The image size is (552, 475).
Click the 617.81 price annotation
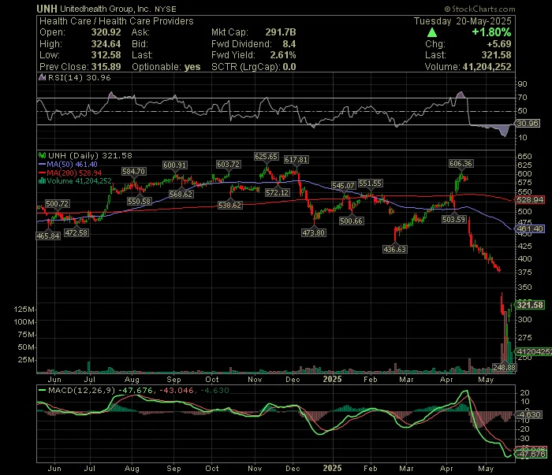[x=296, y=160]
